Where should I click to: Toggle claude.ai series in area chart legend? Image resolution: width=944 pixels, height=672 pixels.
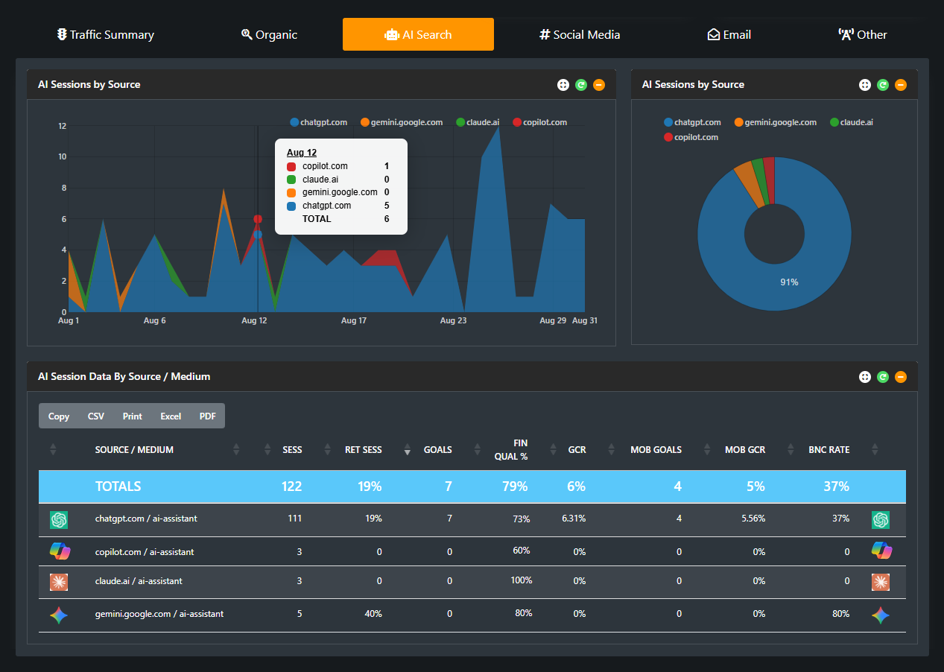pyautogui.click(x=478, y=122)
